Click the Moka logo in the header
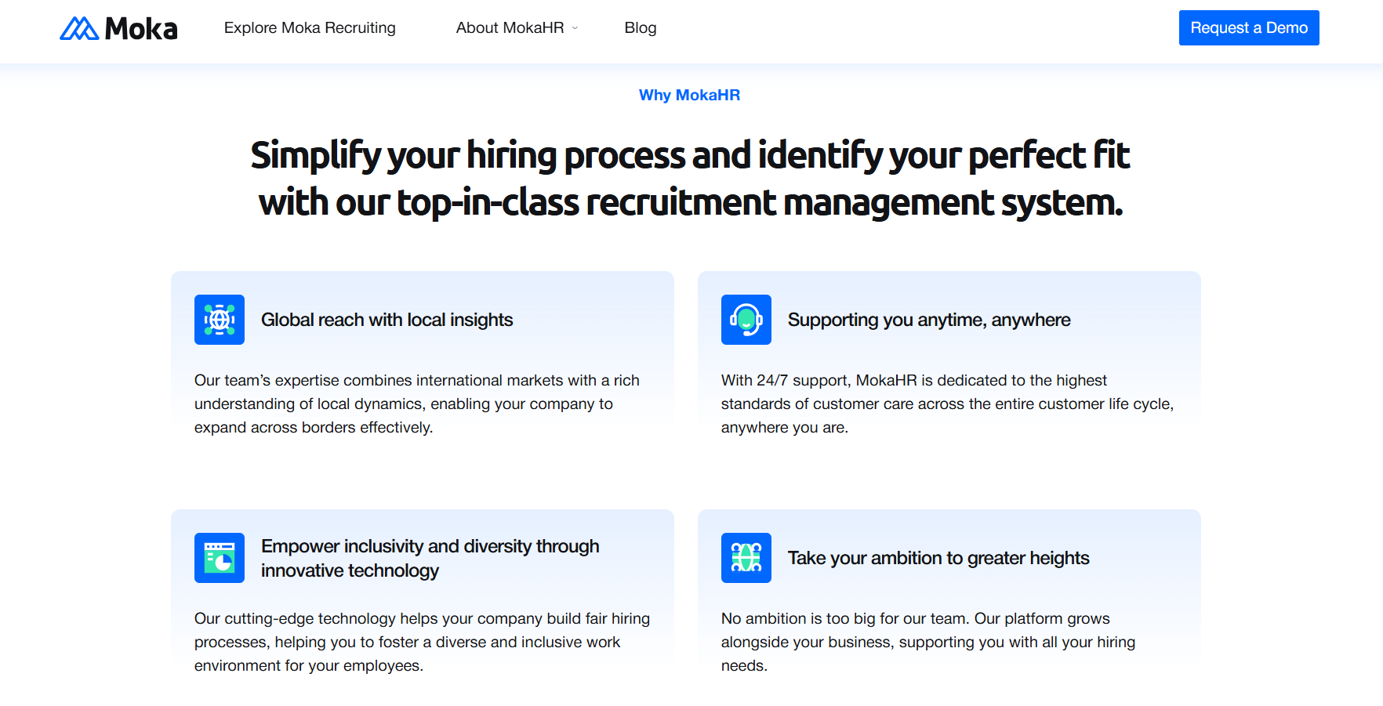Image resolution: width=1383 pixels, height=706 pixels. coord(118,28)
